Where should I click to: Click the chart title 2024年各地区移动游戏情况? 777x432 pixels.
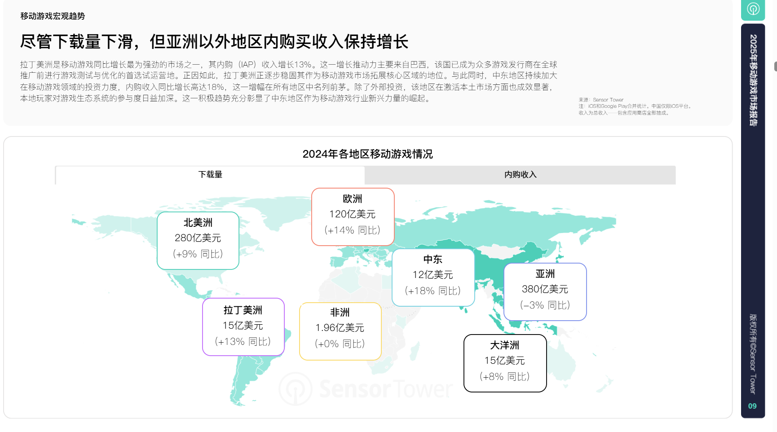pos(367,154)
